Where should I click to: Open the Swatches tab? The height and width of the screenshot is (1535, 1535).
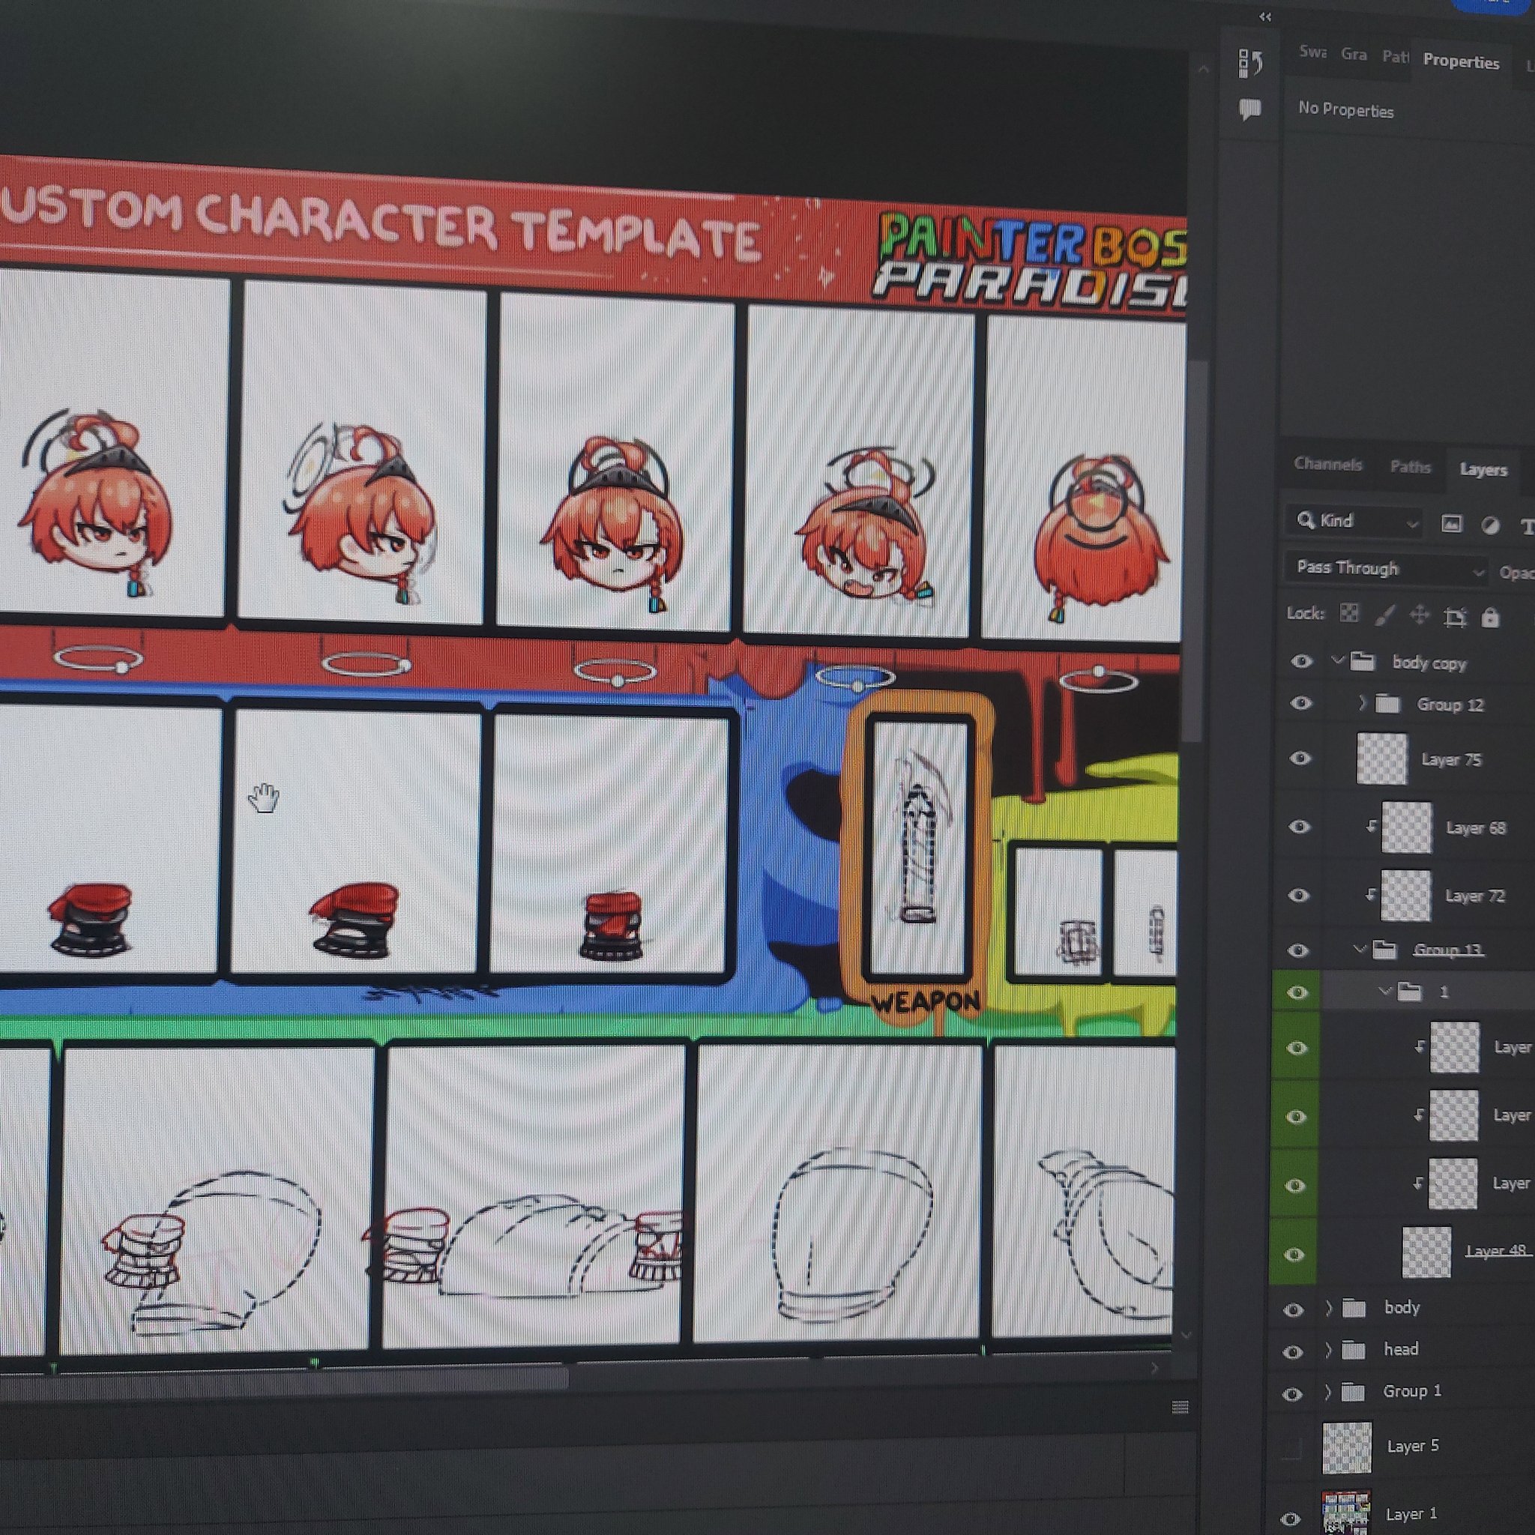coord(1312,52)
